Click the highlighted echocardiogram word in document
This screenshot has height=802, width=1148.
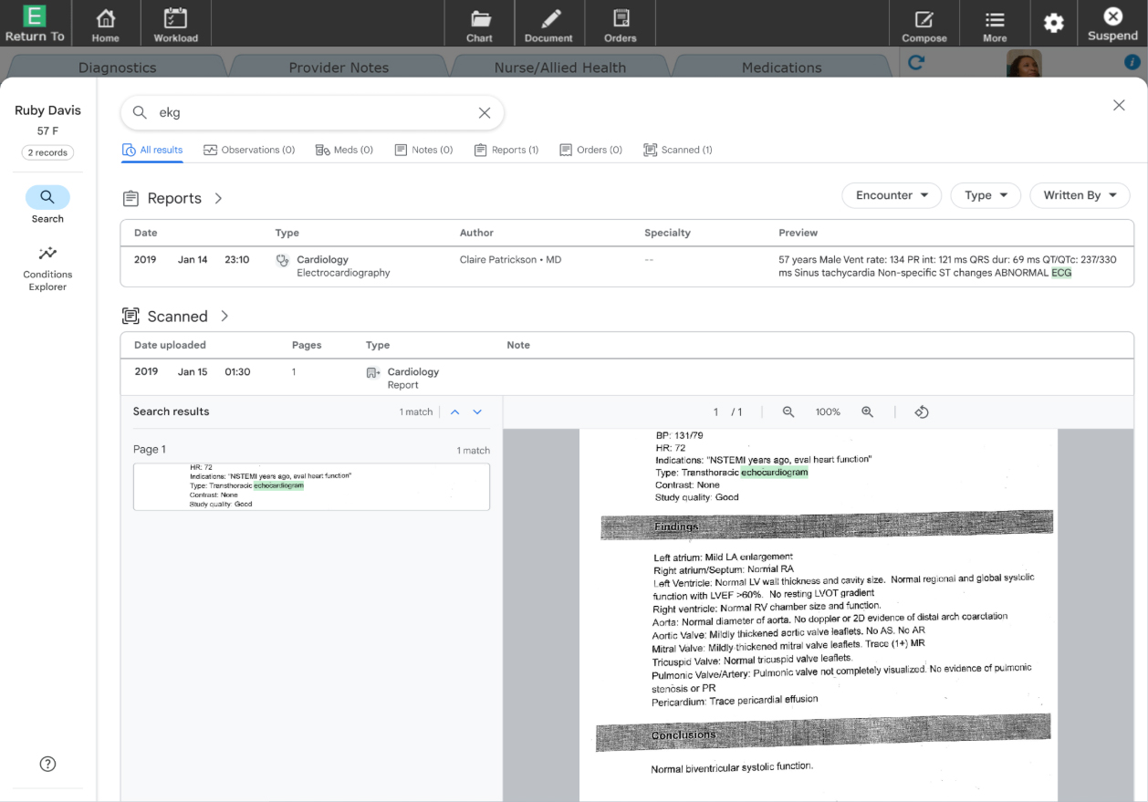pyautogui.click(x=774, y=472)
